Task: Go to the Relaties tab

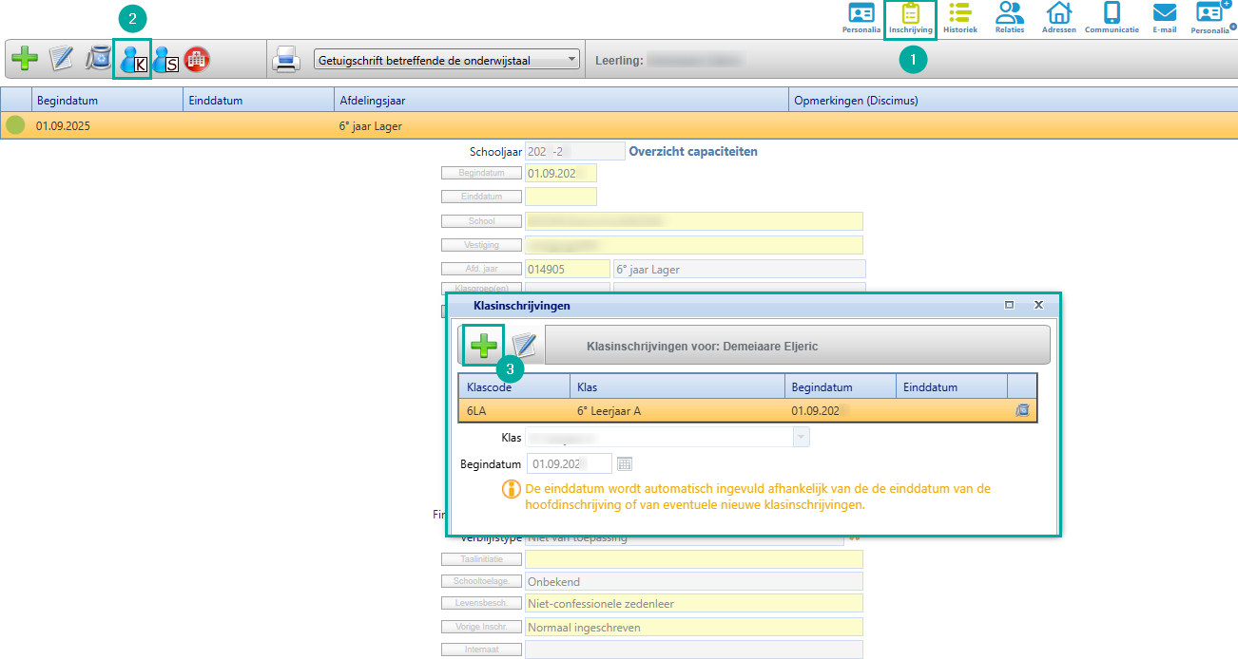Action: 1009,19
